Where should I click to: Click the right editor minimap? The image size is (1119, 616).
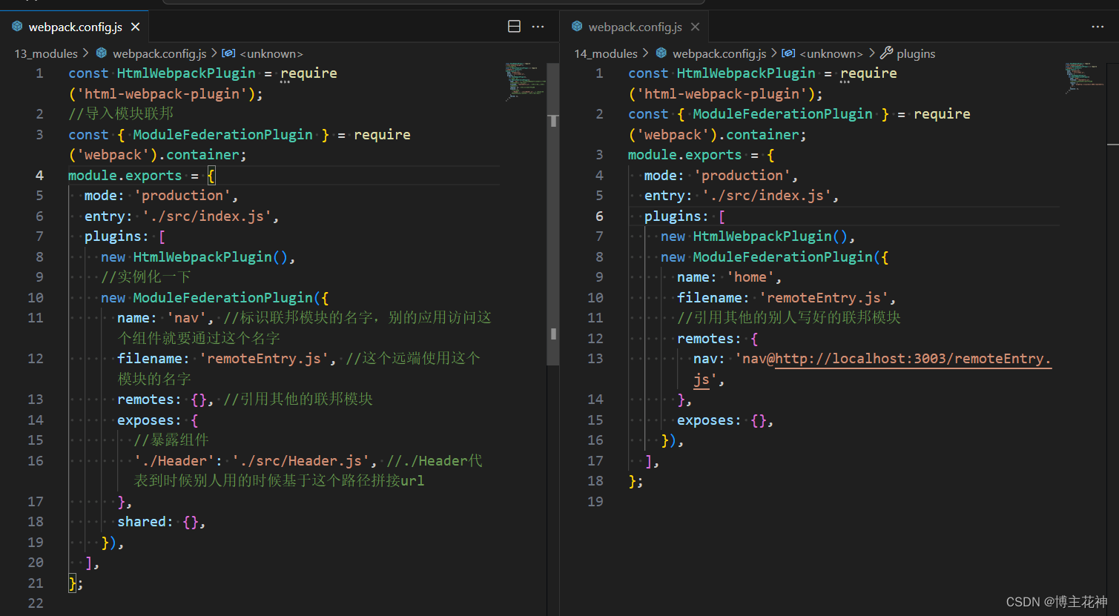tap(1085, 79)
